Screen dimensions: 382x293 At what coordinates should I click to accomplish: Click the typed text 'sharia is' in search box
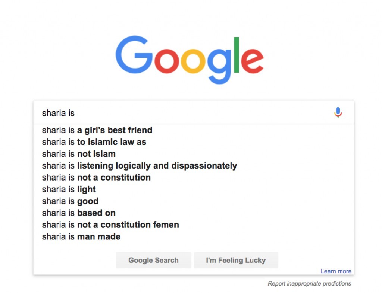coord(58,113)
